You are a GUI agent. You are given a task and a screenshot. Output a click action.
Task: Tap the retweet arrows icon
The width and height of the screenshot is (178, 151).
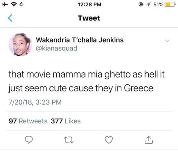(x=69, y=140)
